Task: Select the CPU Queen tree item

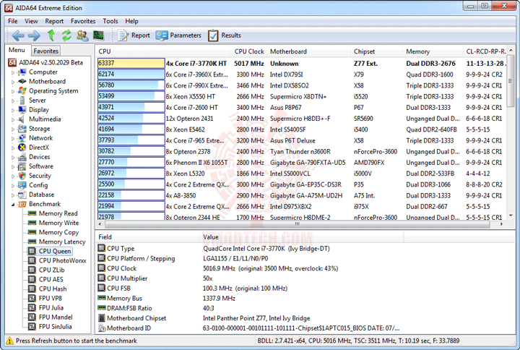Action: 55,252
